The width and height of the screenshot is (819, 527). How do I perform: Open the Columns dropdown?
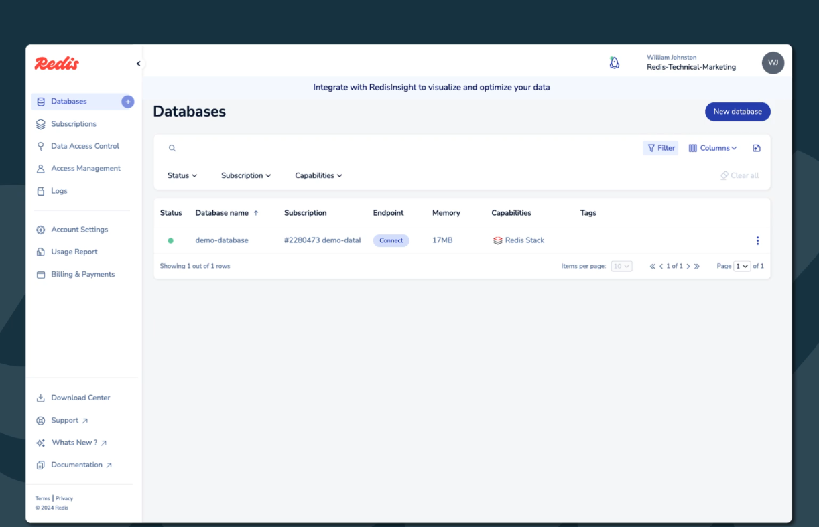pyautogui.click(x=712, y=148)
